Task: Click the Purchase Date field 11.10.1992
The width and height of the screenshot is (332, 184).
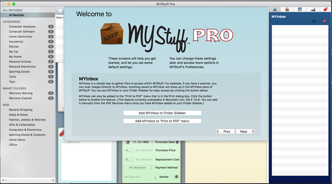Action: point(140,142)
